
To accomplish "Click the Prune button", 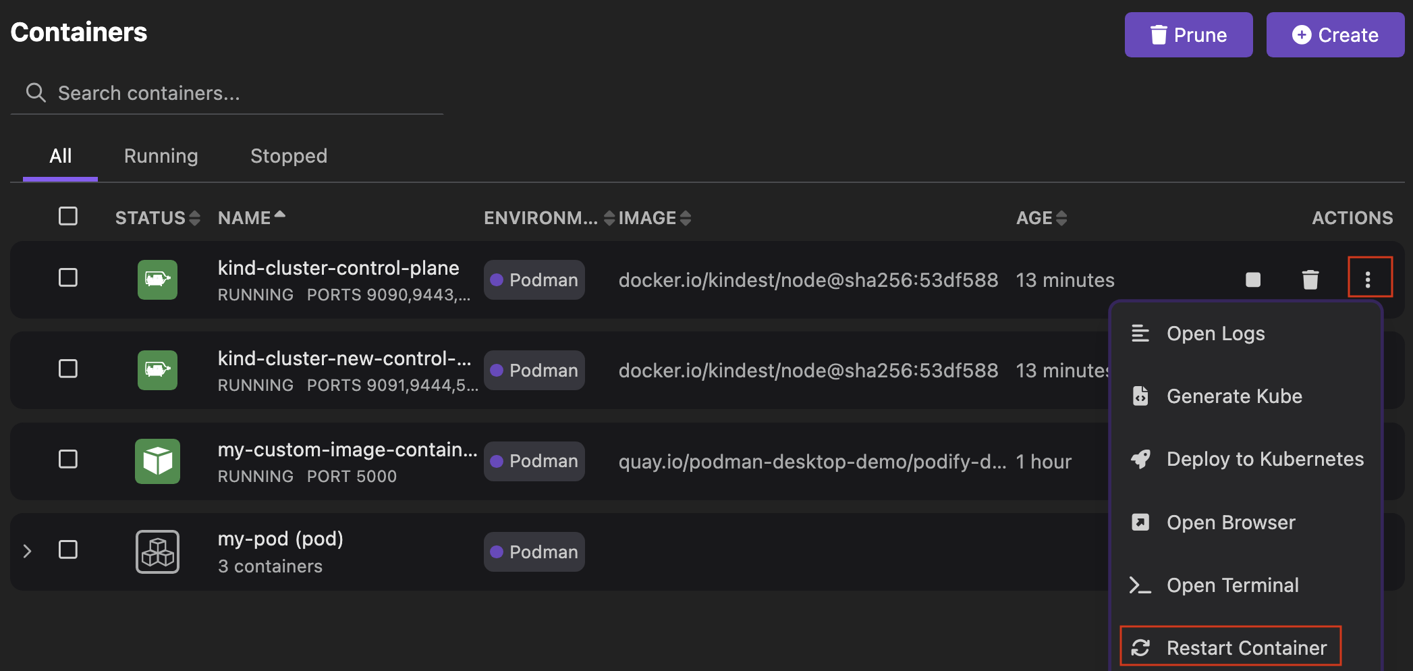I will coord(1188,34).
